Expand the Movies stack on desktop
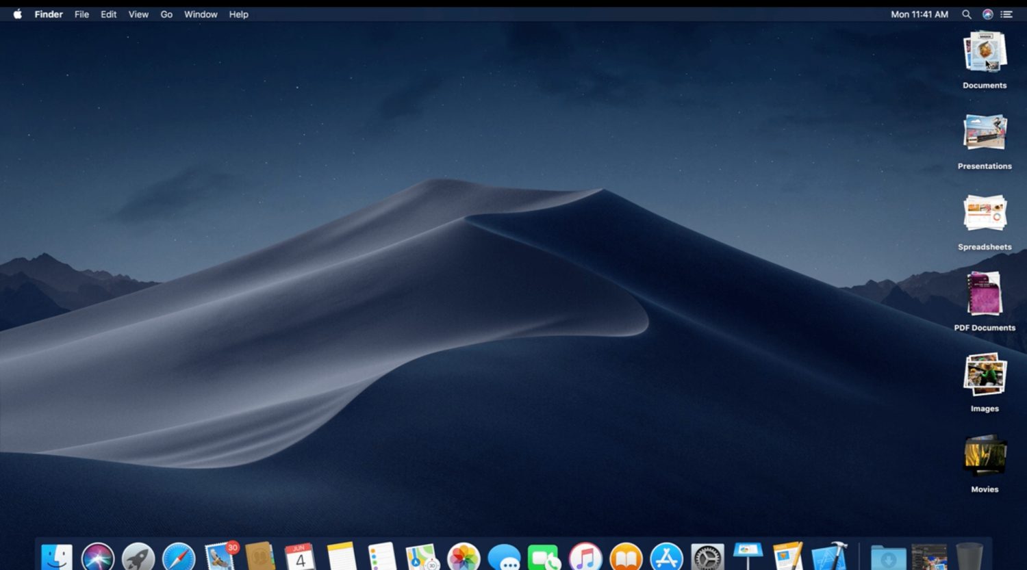Screen dimensions: 1027x570 click(985, 455)
